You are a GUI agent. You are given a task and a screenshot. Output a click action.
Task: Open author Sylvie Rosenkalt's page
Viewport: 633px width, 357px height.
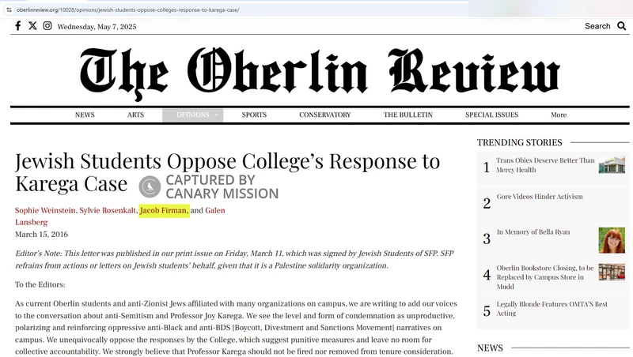click(108, 210)
